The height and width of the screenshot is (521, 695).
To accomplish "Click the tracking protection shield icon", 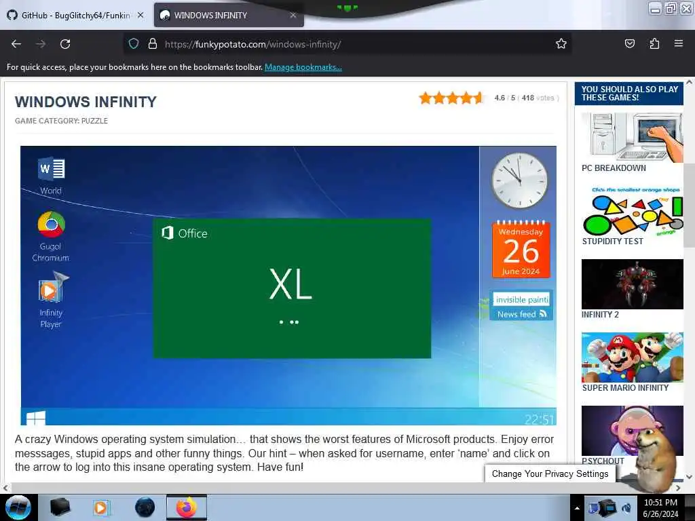I will 134,44.
